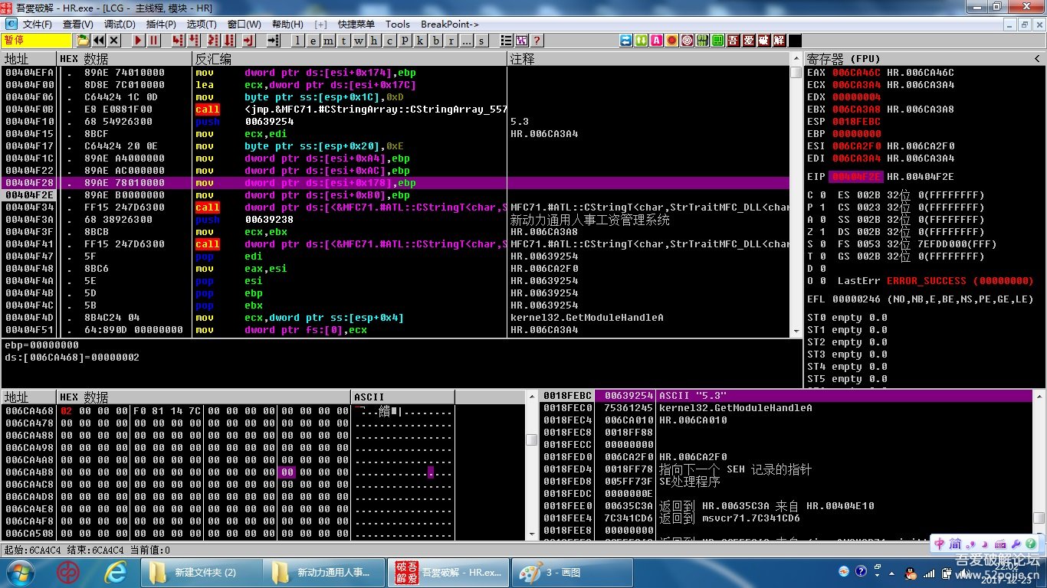
Task: Click the Trace Over toolbar icon
Action: [230, 41]
